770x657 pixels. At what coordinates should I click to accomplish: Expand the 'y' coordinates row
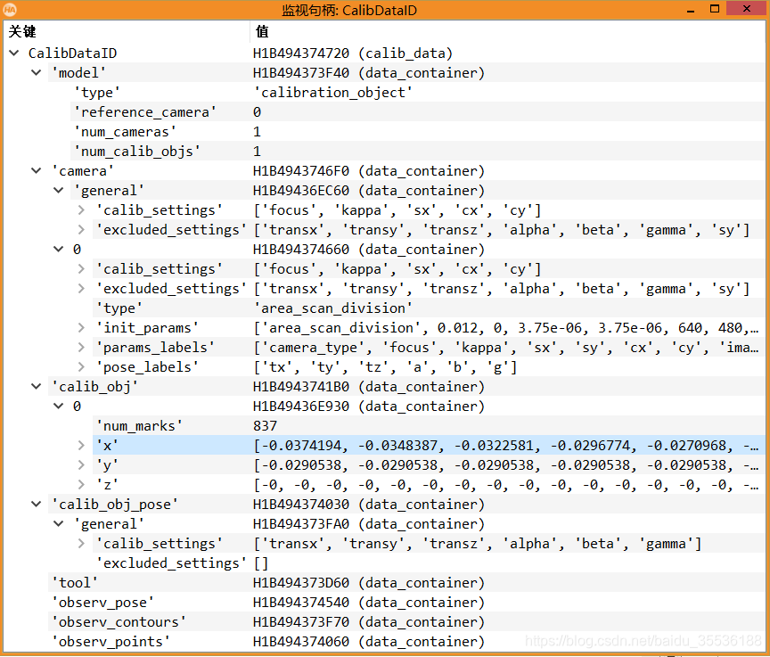[x=81, y=465]
